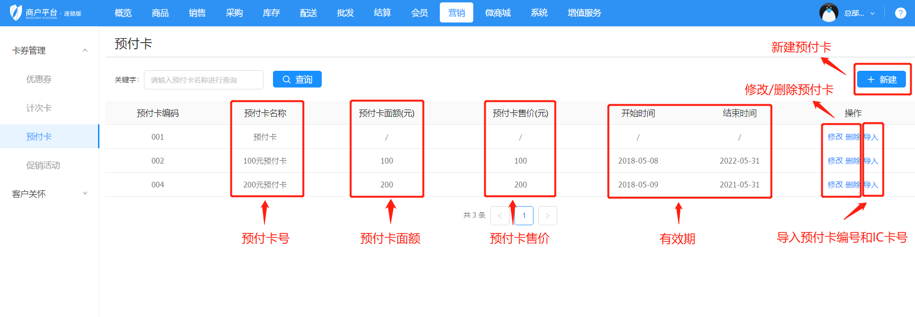This screenshot has height=317, width=915.
Task: Select 优惠券 in the sidebar
Action: pos(39,79)
